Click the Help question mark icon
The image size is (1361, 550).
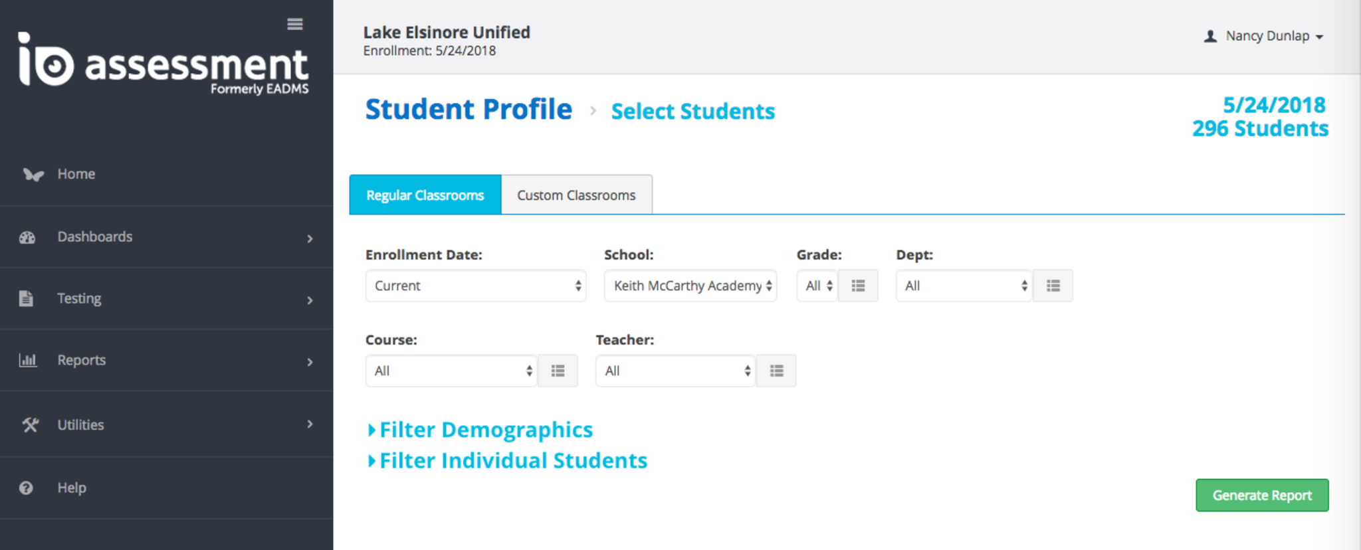[27, 488]
